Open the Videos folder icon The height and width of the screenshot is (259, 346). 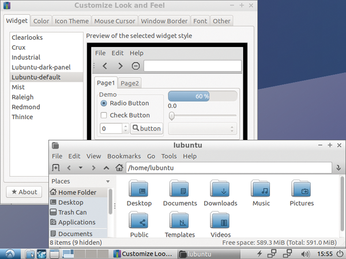click(x=220, y=220)
